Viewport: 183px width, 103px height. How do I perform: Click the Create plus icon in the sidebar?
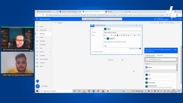(x=37, y=37)
